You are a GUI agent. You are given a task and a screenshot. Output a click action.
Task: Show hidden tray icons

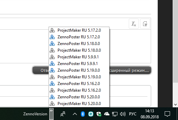(75, 114)
